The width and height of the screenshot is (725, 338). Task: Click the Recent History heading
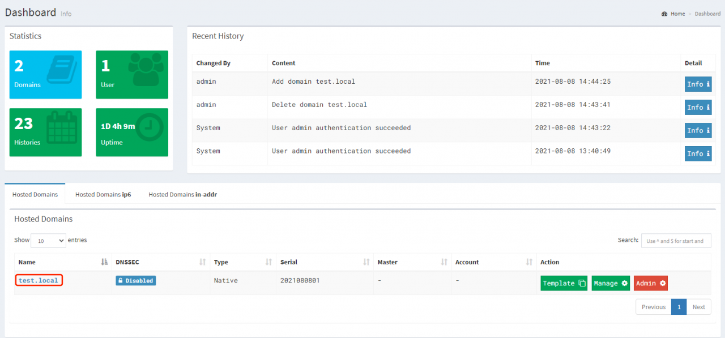[218, 36]
